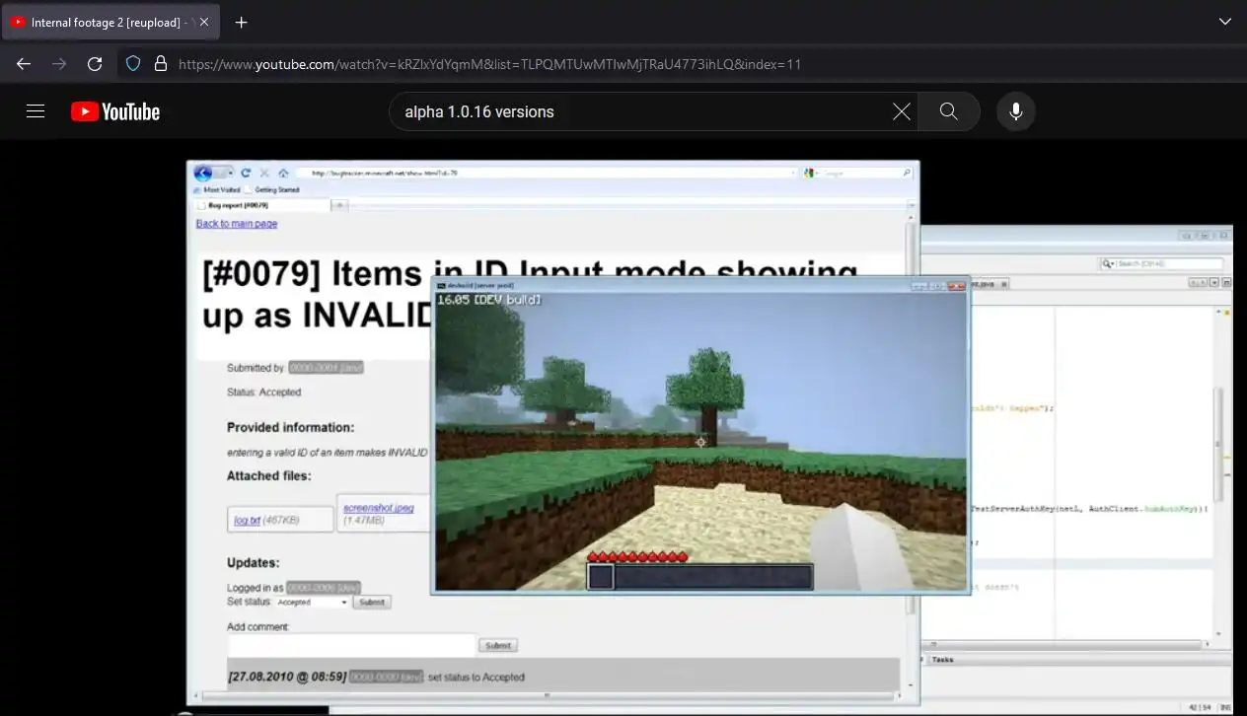Open the YouTube guide hamburger menu
The width and height of the screenshot is (1247, 716).
(x=36, y=111)
